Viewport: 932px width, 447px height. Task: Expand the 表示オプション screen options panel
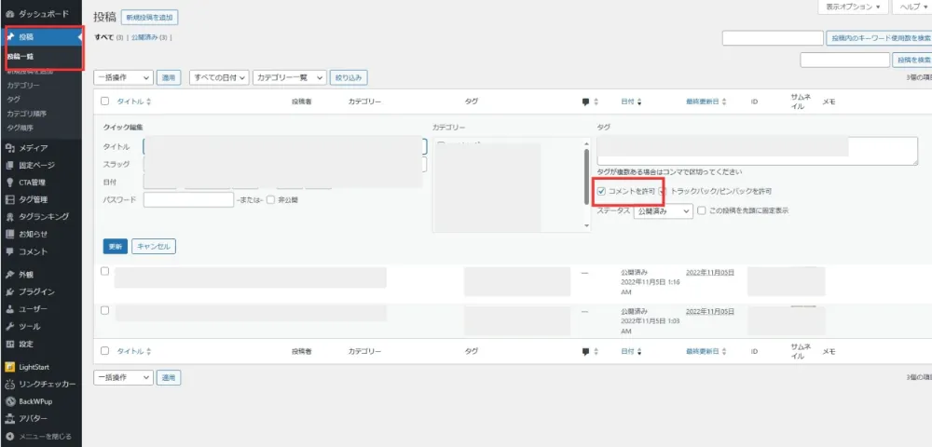click(x=854, y=7)
